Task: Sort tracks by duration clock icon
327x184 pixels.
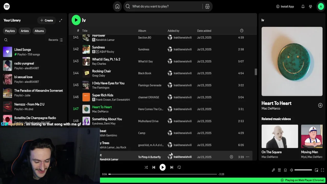Action: click(242, 31)
